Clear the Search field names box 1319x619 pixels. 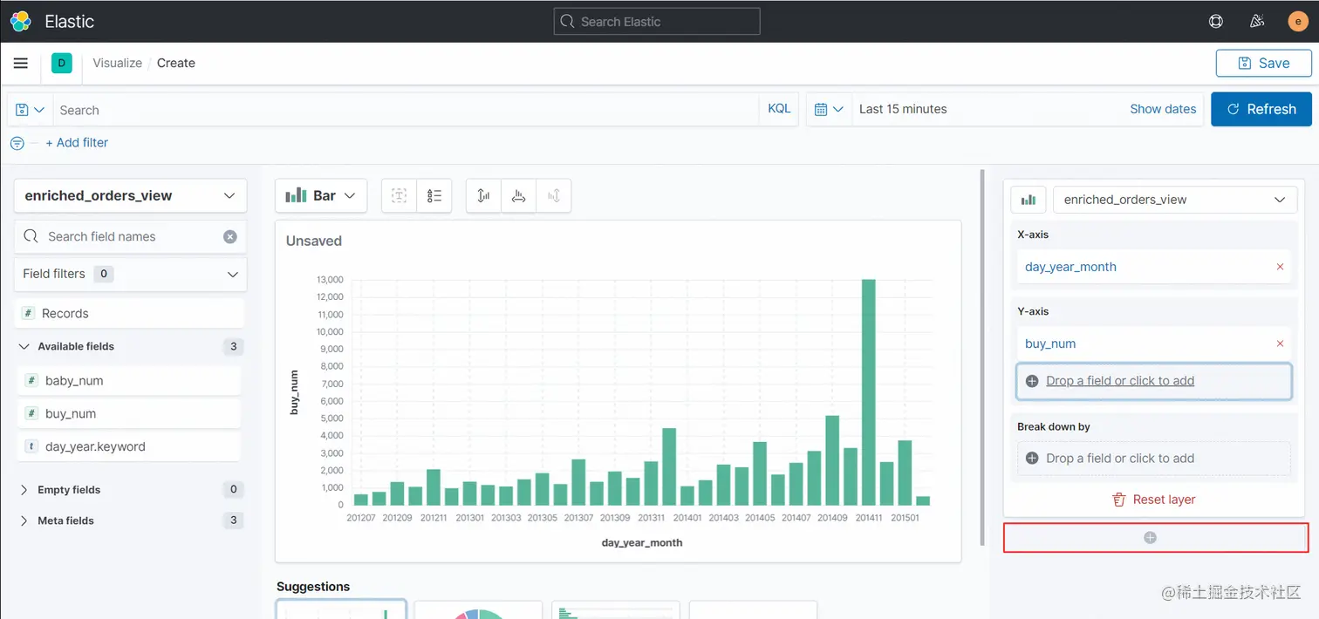coord(230,236)
